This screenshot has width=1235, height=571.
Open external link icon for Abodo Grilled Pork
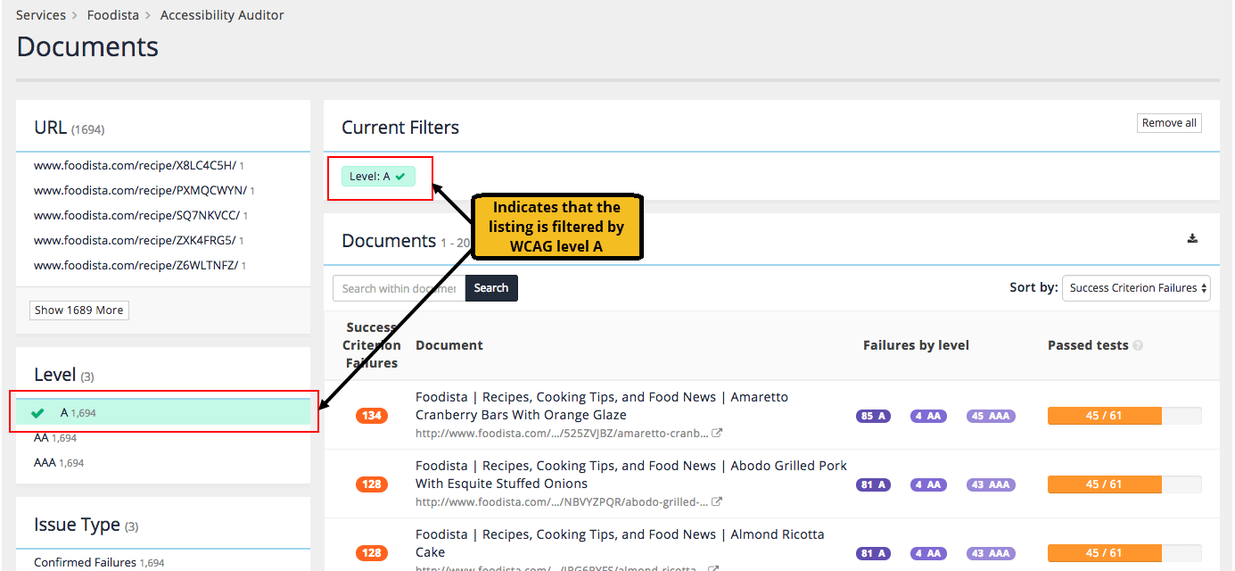(716, 502)
